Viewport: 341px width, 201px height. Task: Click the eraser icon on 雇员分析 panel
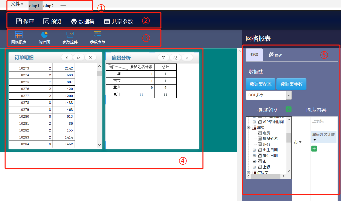click(175, 57)
